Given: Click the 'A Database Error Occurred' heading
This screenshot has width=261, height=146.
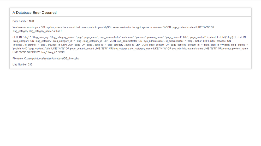Looking at the screenshot, I should pos(35,12).
